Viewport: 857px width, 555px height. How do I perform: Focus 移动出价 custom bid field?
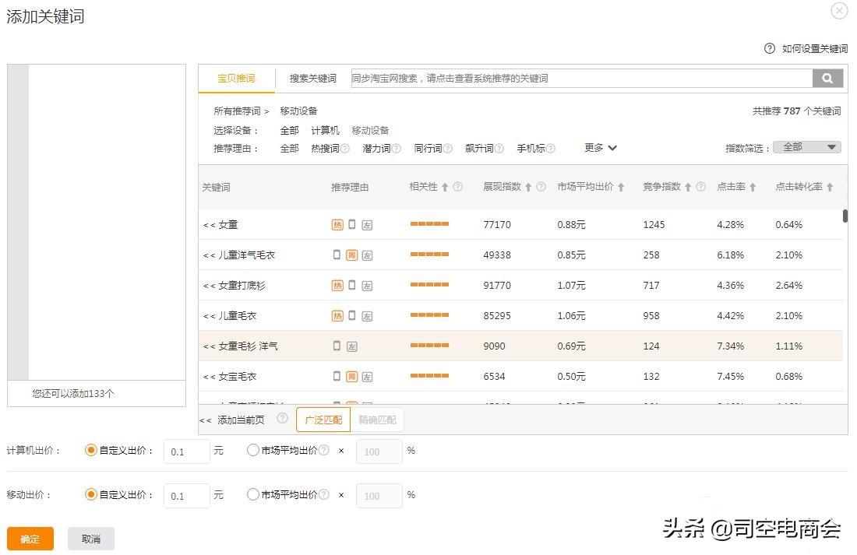click(187, 496)
